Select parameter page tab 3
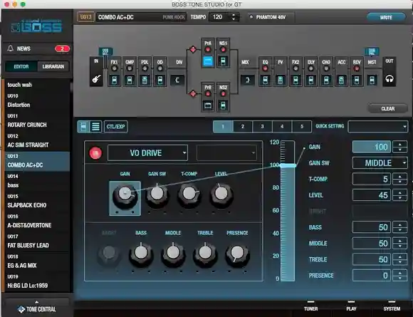The height and width of the screenshot is (317, 413). coord(262,127)
